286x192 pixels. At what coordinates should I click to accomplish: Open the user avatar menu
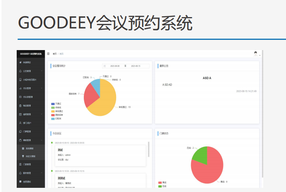pos(256,54)
